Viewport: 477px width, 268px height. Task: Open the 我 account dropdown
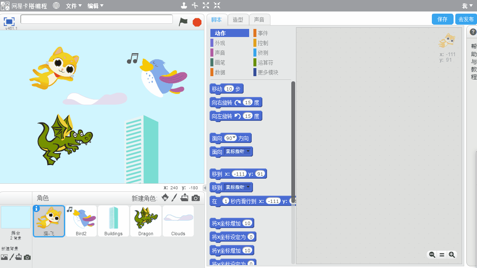[467, 6]
